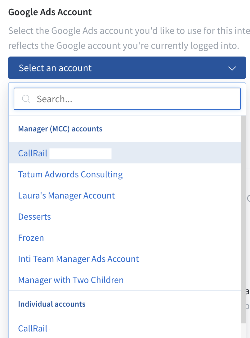Select Laura's Manager Account
This screenshot has height=338, width=250.
pyautogui.click(x=125, y=195)
